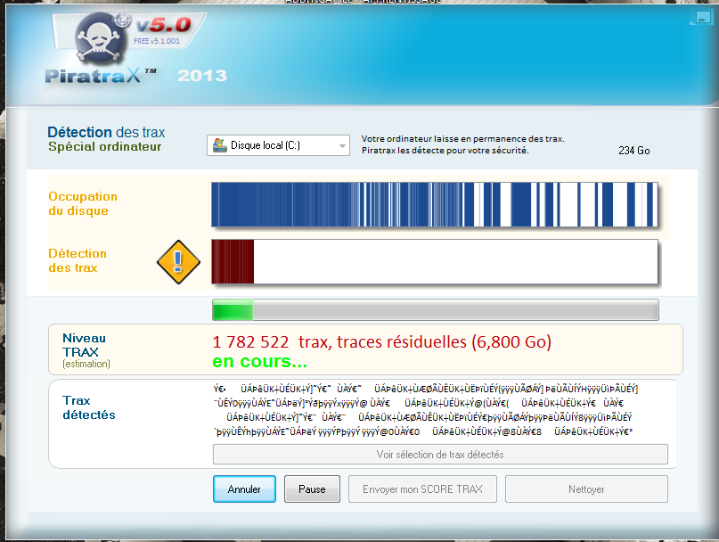Click Envoyer mon SCORE TRAX button
The height and width of the screenshot is (542, 719).
tap(422, 489)
